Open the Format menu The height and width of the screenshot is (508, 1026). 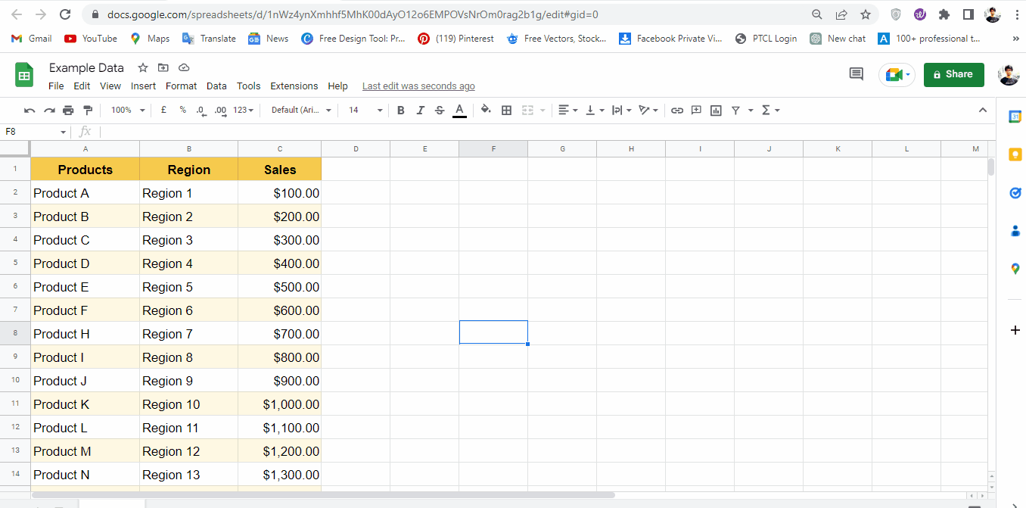(x=181, y=86)
